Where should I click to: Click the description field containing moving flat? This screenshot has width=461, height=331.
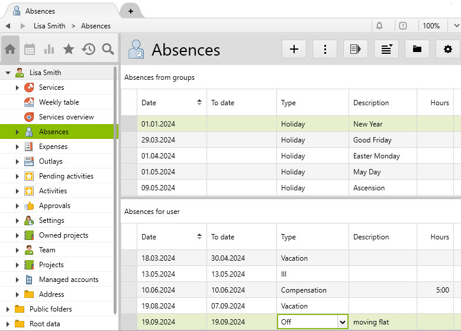pyautogui.click(x=382, y=322)
